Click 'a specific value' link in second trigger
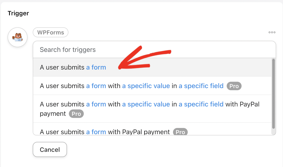This screenshot has width=283, height=167. click(146, 86)
